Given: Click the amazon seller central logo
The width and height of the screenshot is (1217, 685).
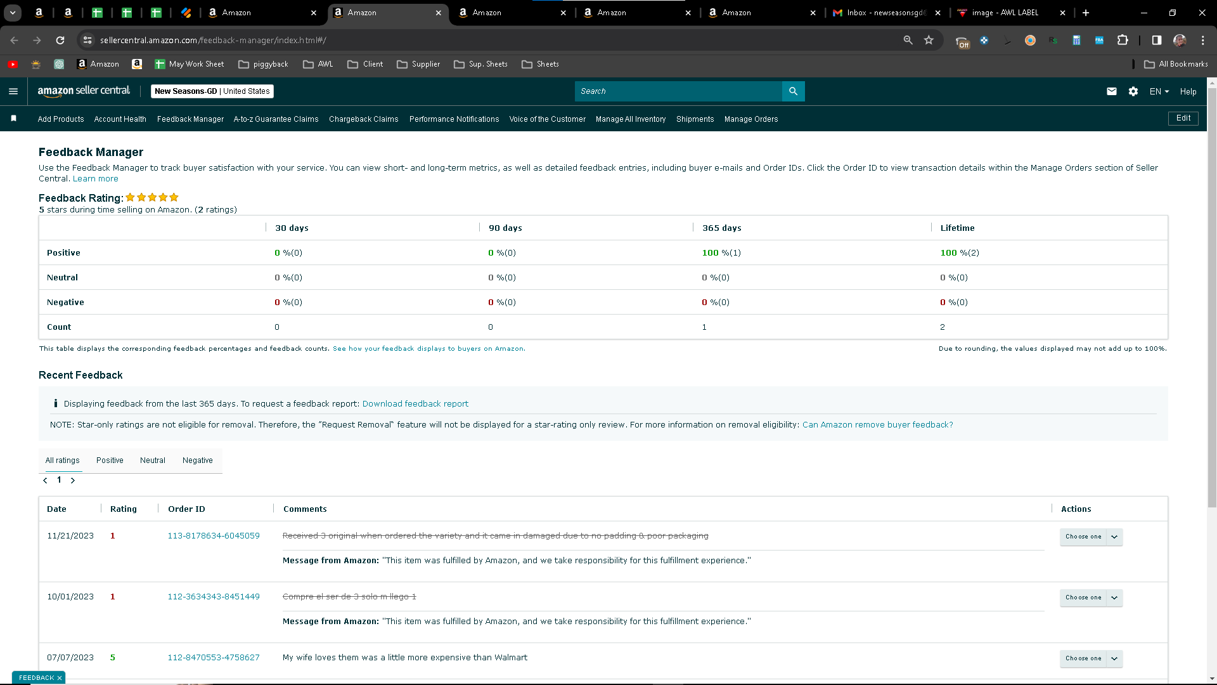Looking at the screenshot, I should point(84,91).
